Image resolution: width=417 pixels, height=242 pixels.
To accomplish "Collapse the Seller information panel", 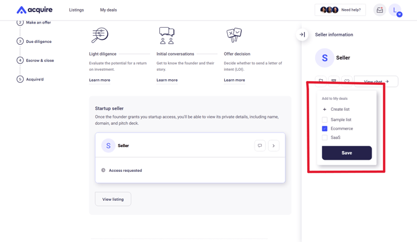I will point(302,34).
